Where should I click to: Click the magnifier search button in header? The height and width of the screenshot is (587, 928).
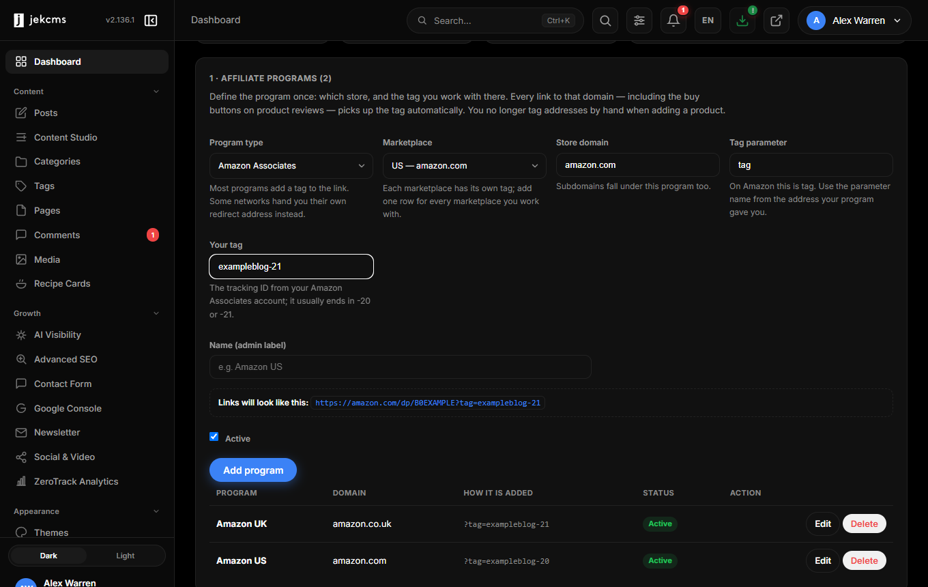[605, 20]
